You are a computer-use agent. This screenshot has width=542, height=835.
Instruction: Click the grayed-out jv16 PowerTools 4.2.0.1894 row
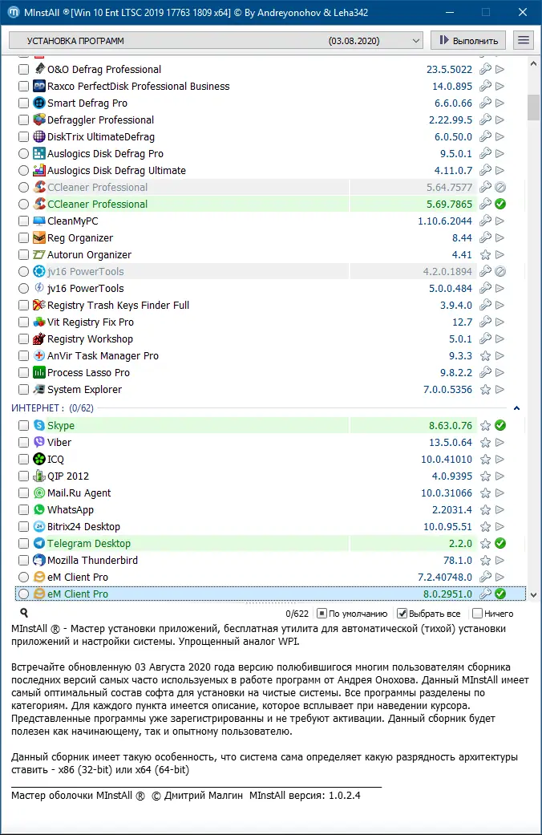coord(270,272)
